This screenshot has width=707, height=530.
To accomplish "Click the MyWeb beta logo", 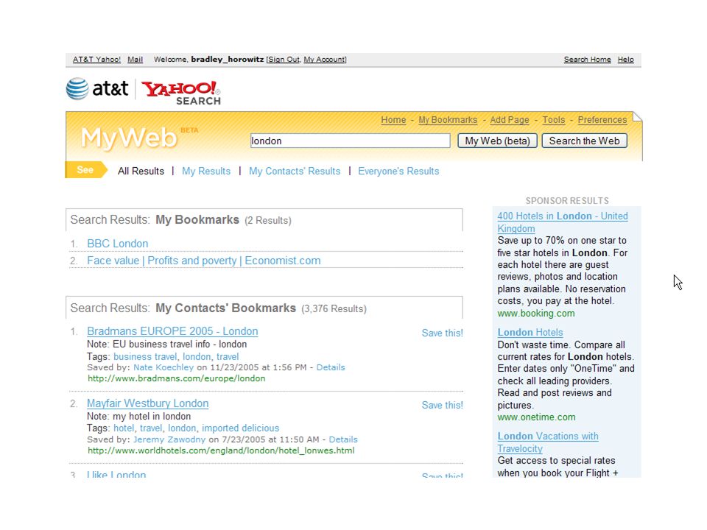I will [x=139, y=138].
